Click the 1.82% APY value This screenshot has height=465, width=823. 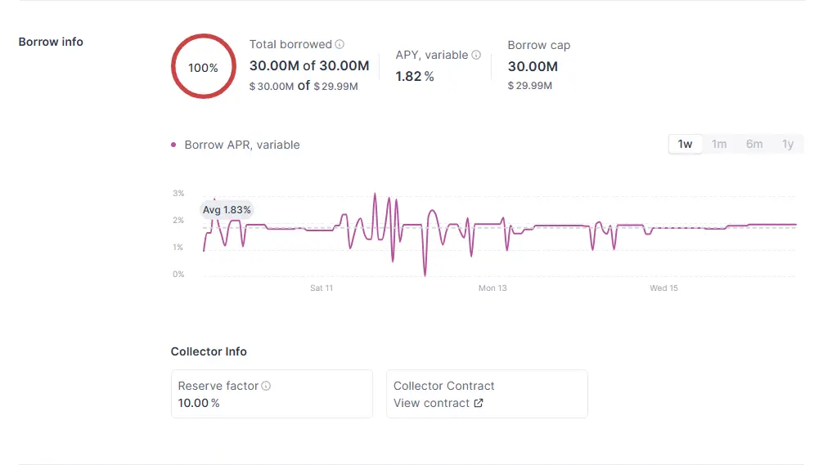point(414,76)
